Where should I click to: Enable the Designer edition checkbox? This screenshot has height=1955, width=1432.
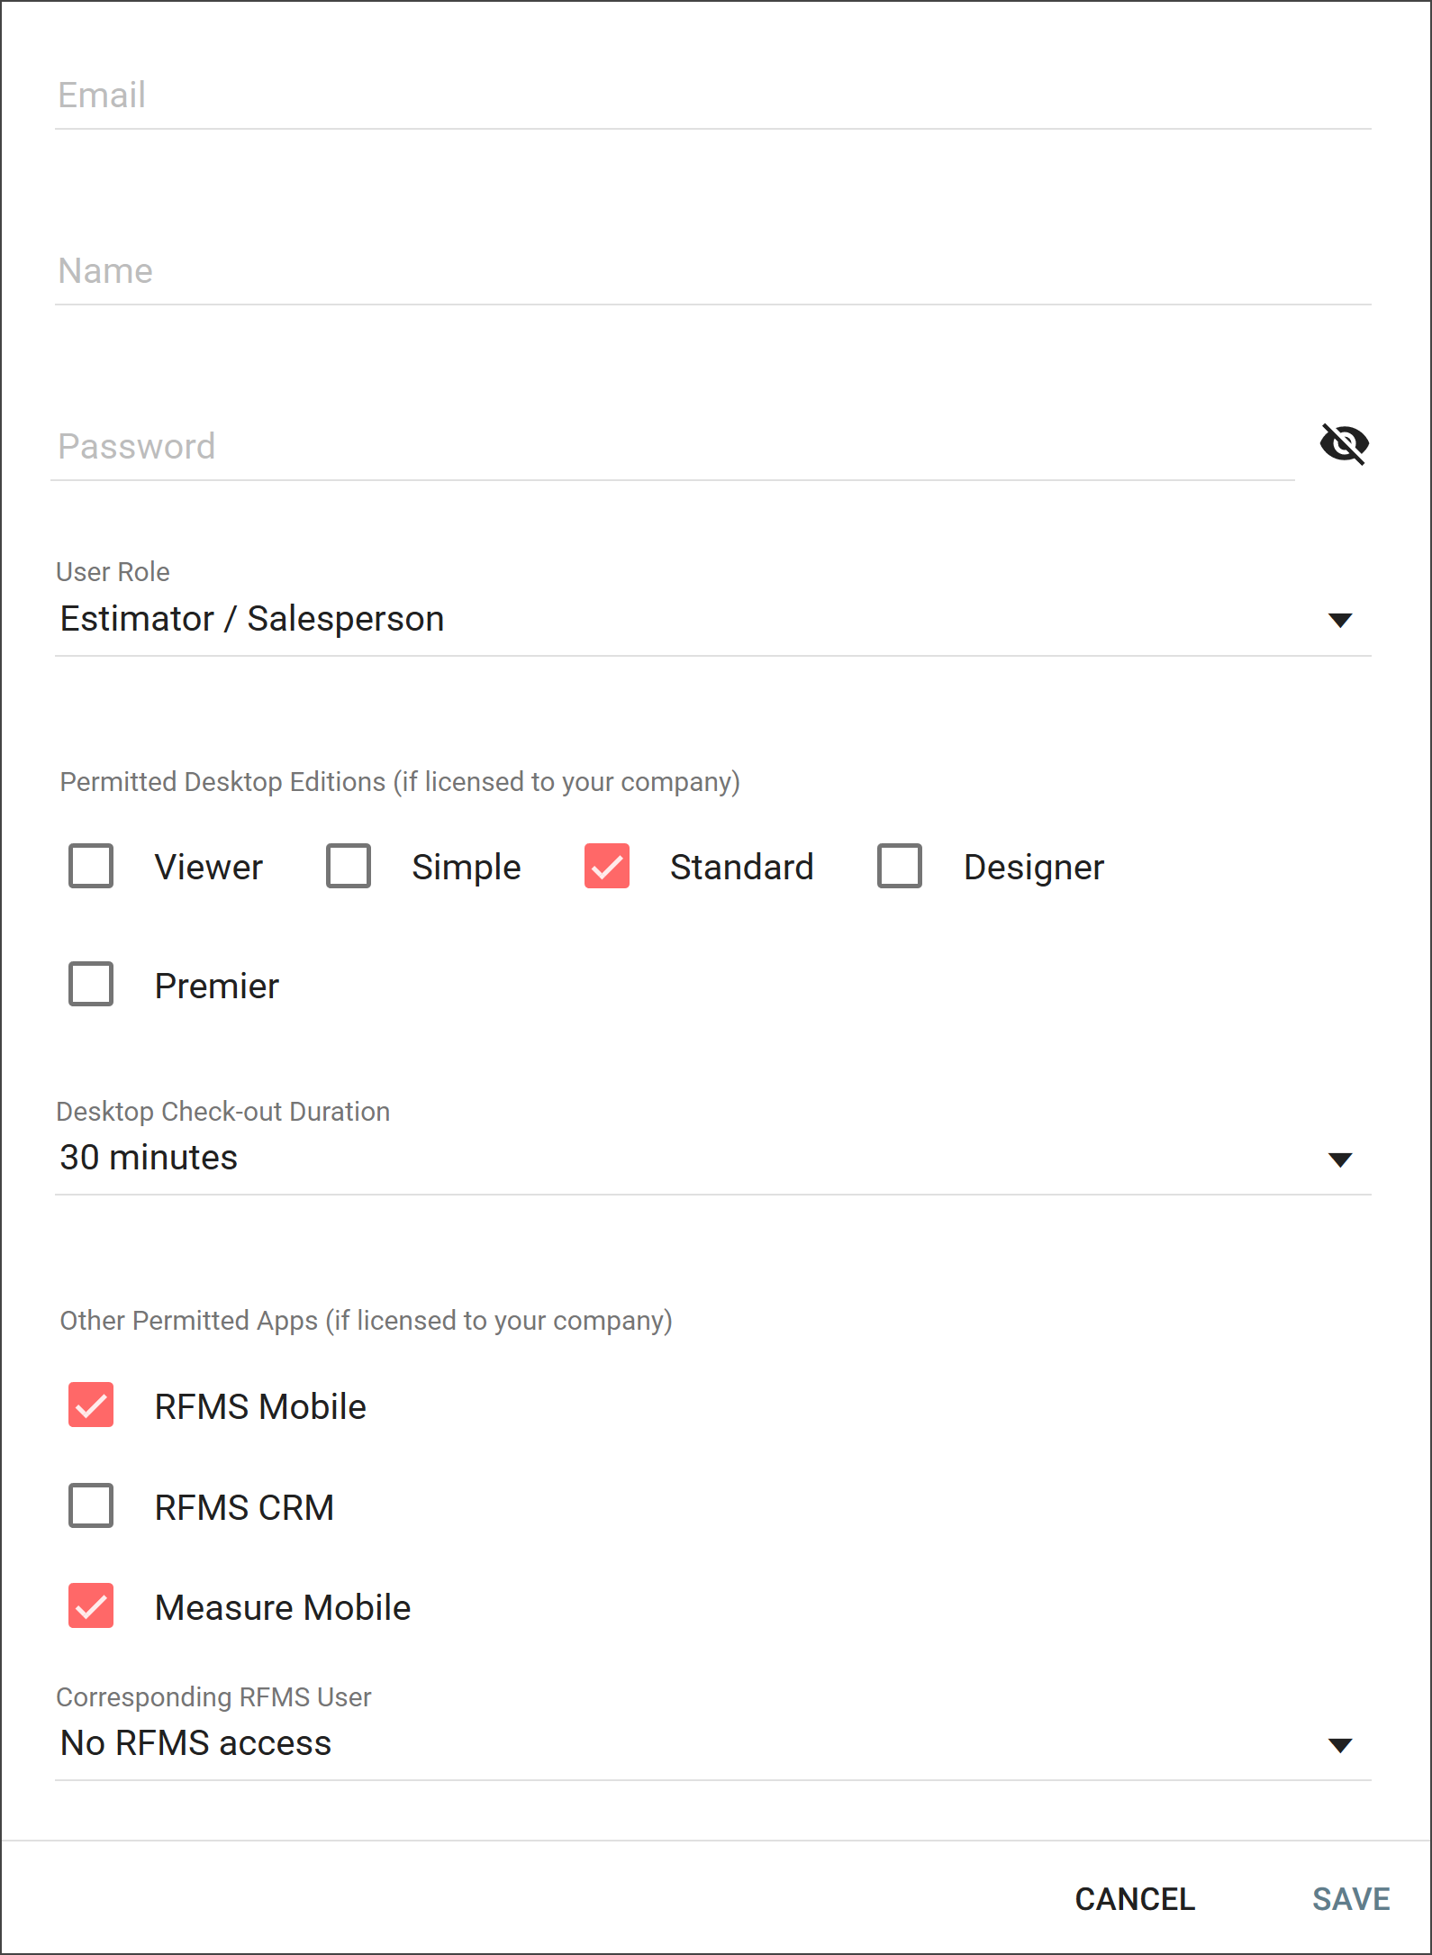(900, 867)
